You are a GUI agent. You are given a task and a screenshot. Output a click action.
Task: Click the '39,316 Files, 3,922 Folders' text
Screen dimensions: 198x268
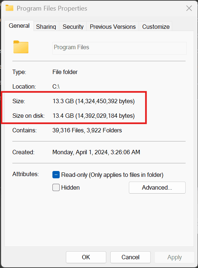(x=87, y=131)
